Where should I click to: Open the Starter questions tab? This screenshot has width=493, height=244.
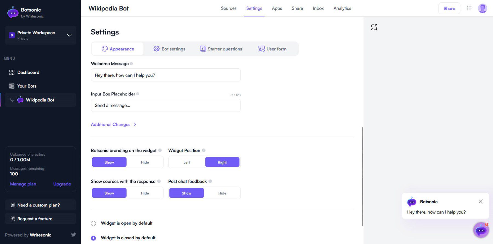221,49
